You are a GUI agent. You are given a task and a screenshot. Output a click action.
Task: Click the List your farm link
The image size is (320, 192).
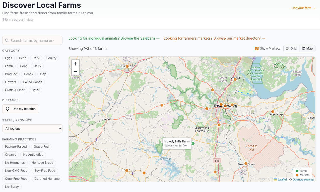click(x=303, y=8)
